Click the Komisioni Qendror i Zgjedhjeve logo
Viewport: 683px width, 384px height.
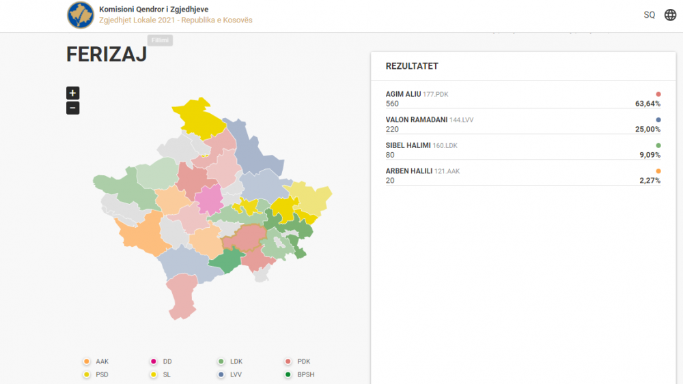[x=81, y=15]
